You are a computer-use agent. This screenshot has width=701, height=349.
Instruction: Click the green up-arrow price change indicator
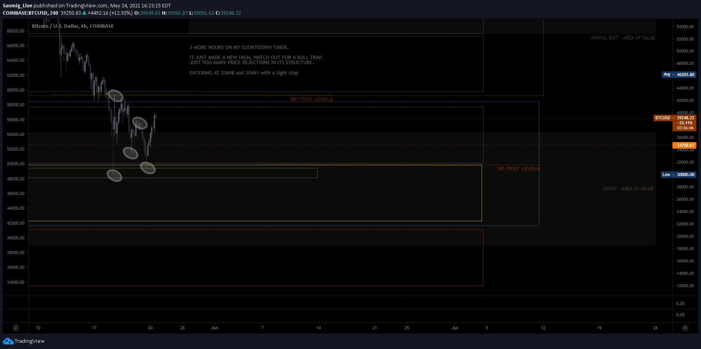click(x=84, y=13)
